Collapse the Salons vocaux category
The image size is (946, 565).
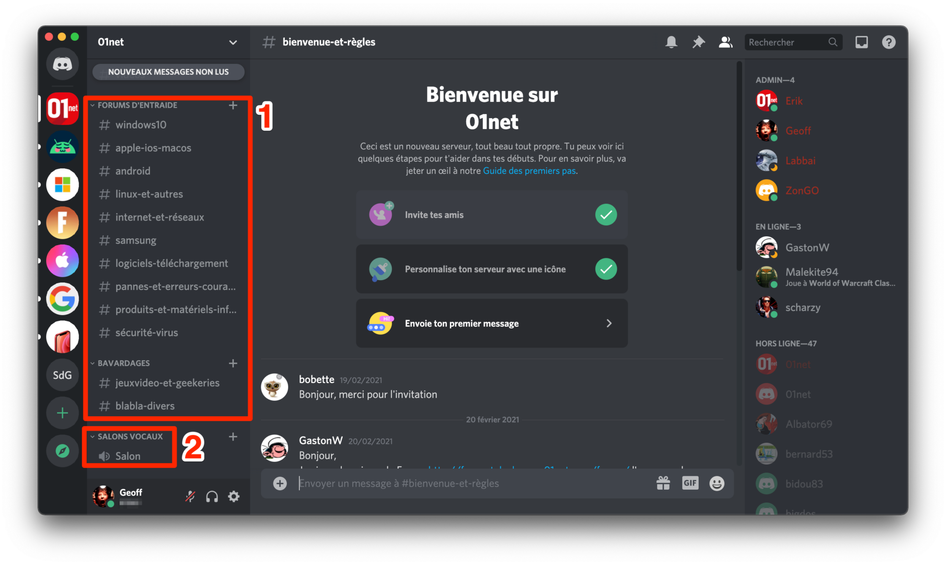[126, 437]
